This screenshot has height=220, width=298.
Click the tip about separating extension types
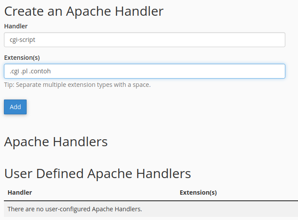click(x=77, y=85)
